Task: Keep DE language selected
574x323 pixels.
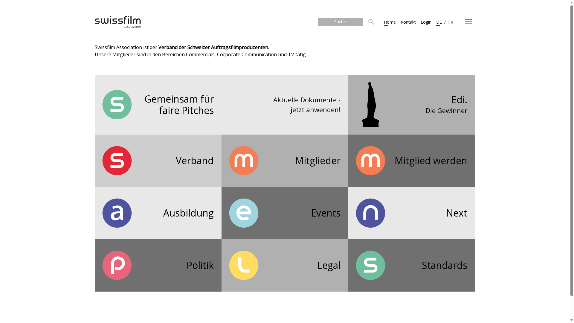Action: pos(439,22)
